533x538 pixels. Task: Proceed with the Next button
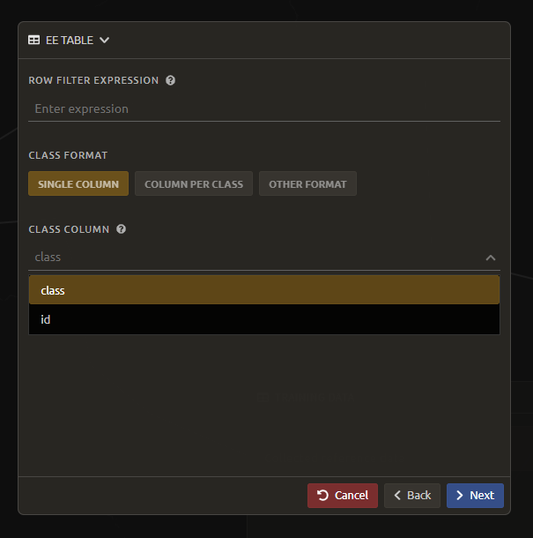tap(476, 495)
